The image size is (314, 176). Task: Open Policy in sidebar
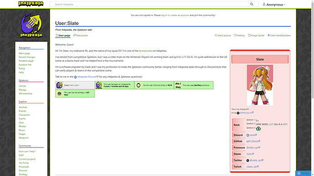point(22,68)
